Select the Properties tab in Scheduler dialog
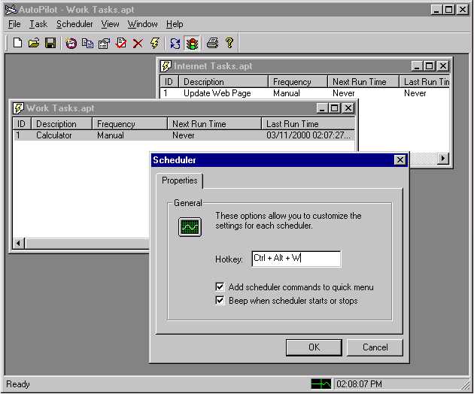 click(180, 180)
